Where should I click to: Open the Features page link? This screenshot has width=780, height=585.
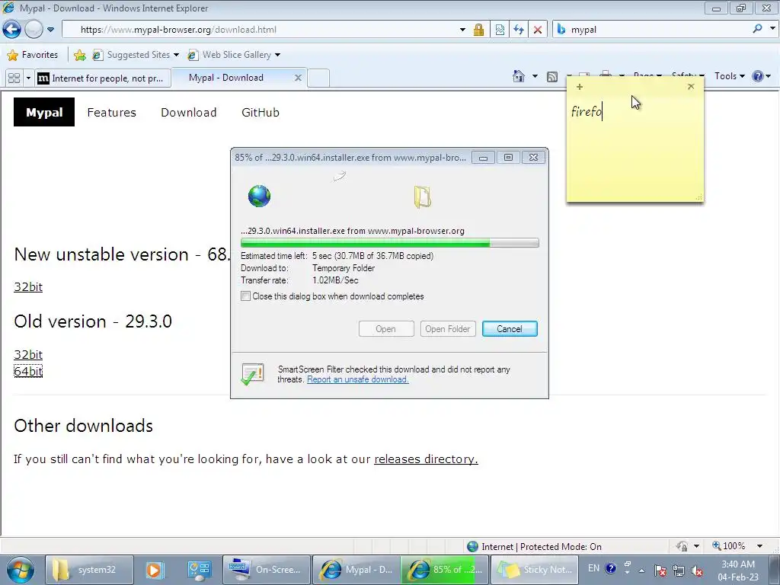(111, 113)
